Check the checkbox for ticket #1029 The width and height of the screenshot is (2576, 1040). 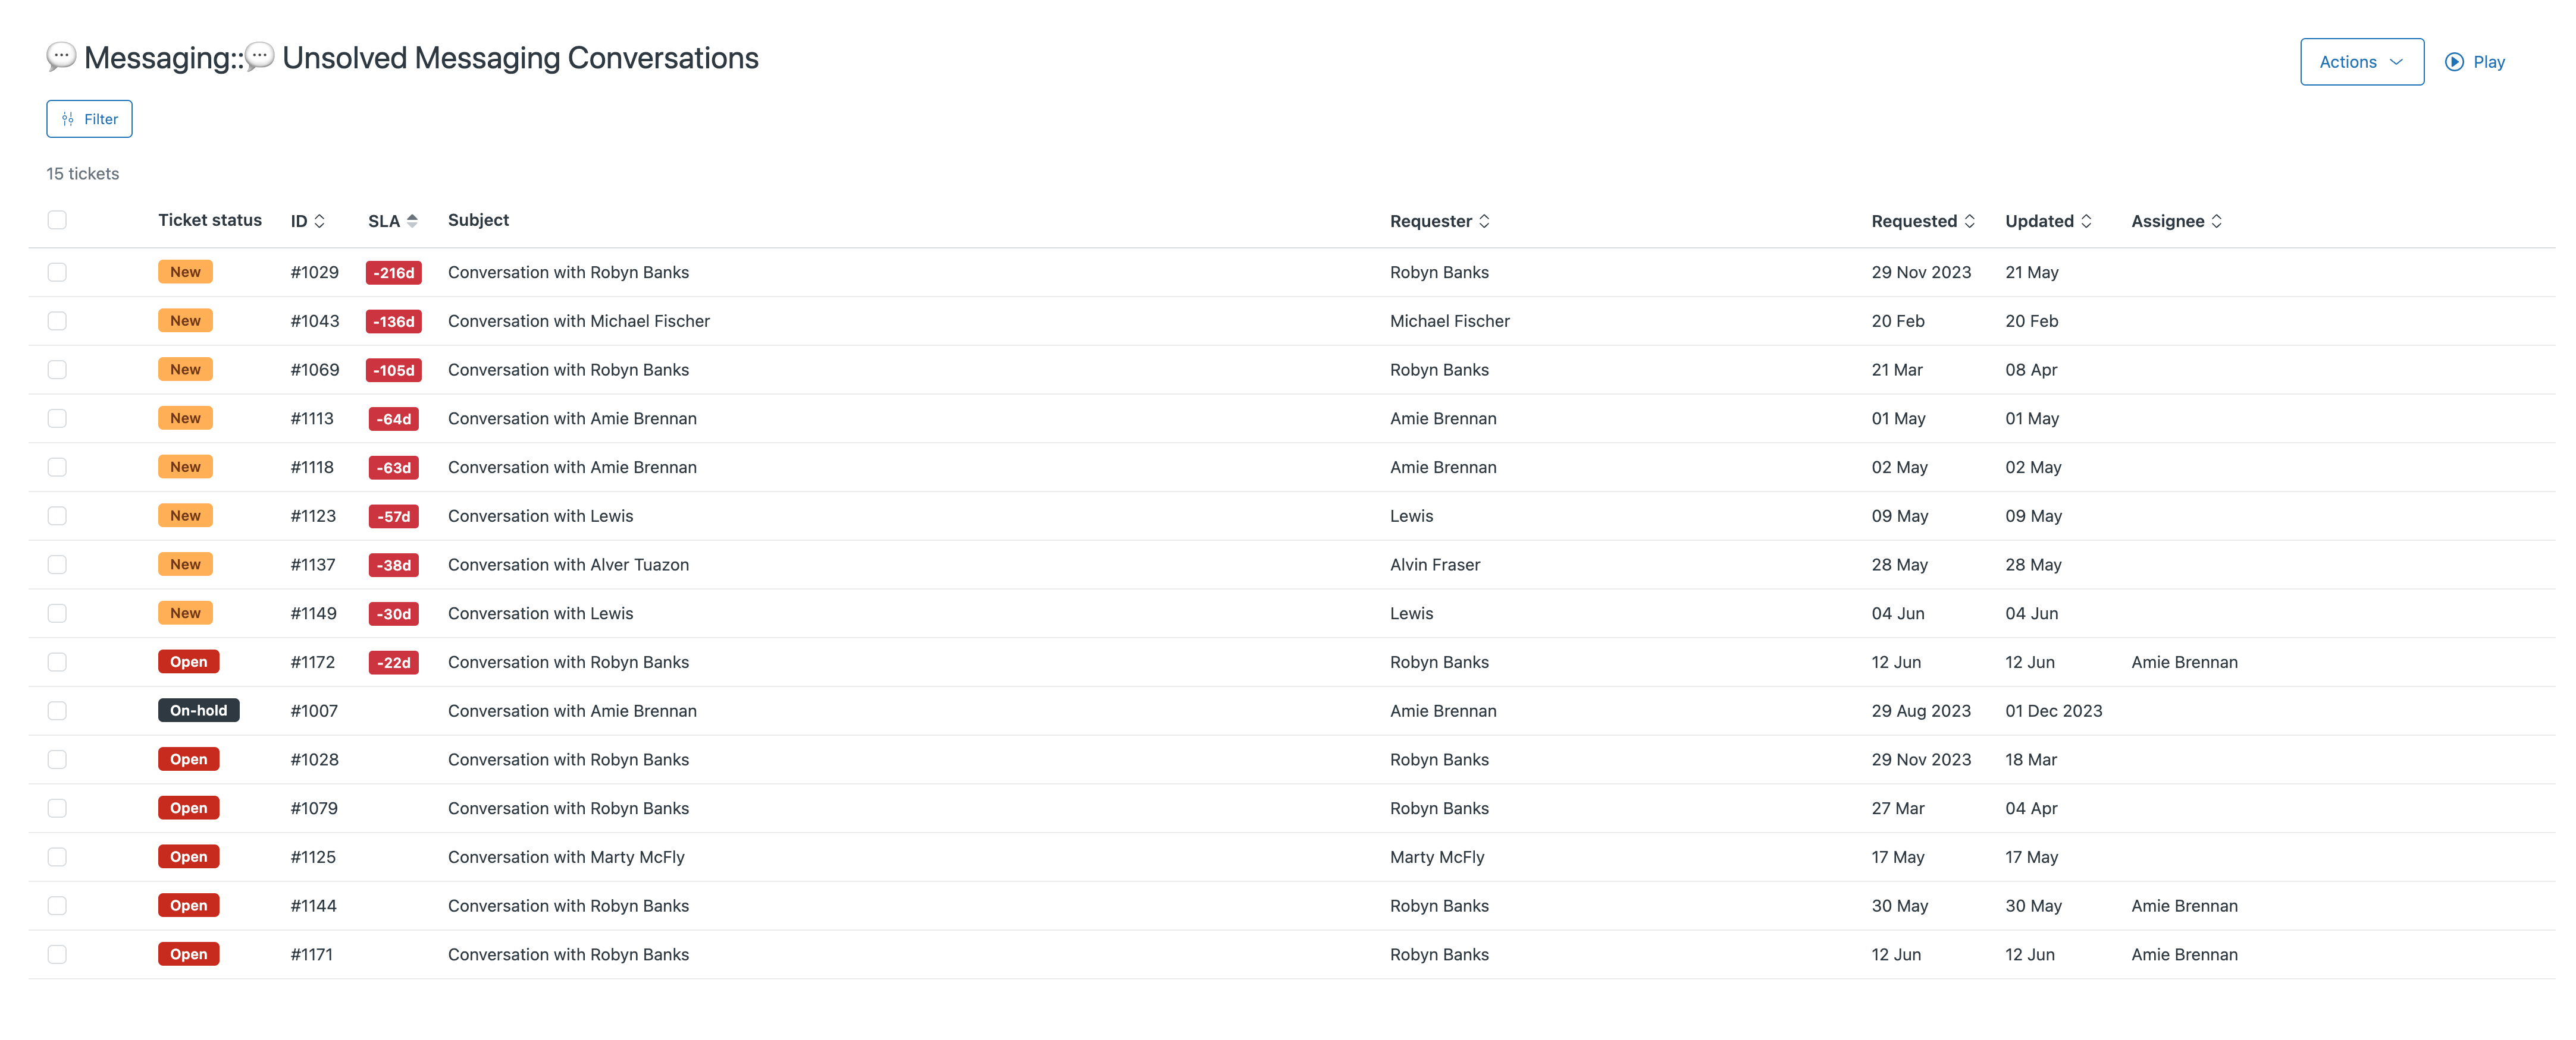click(x=57, y=272)
